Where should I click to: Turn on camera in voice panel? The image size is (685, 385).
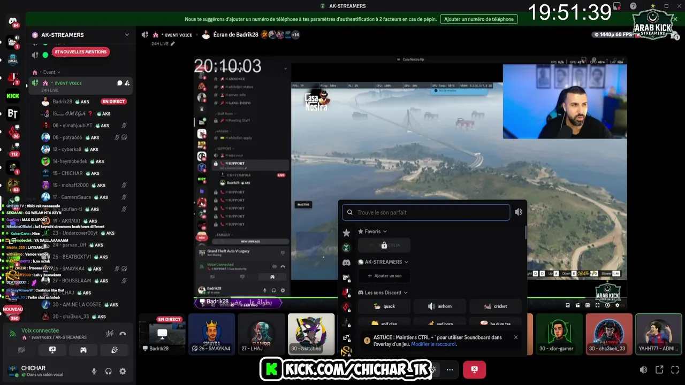21,350
